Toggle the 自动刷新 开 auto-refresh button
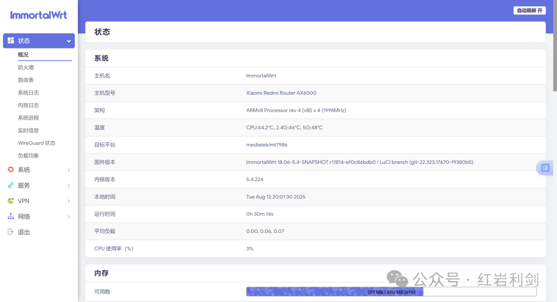The image size is (557, 302). click(x=529, y=11)
